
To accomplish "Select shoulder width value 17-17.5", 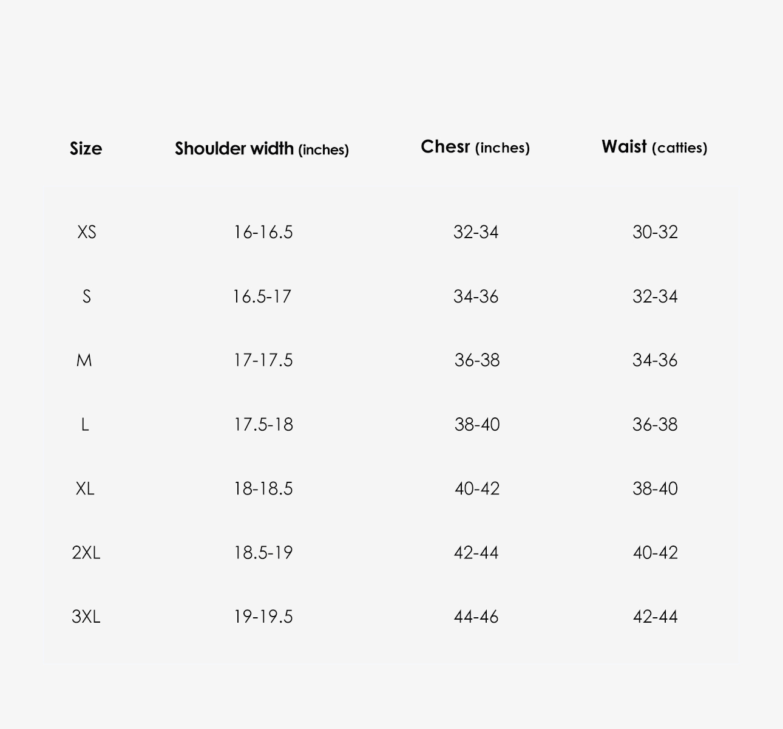I will click(x=263, y=360).
